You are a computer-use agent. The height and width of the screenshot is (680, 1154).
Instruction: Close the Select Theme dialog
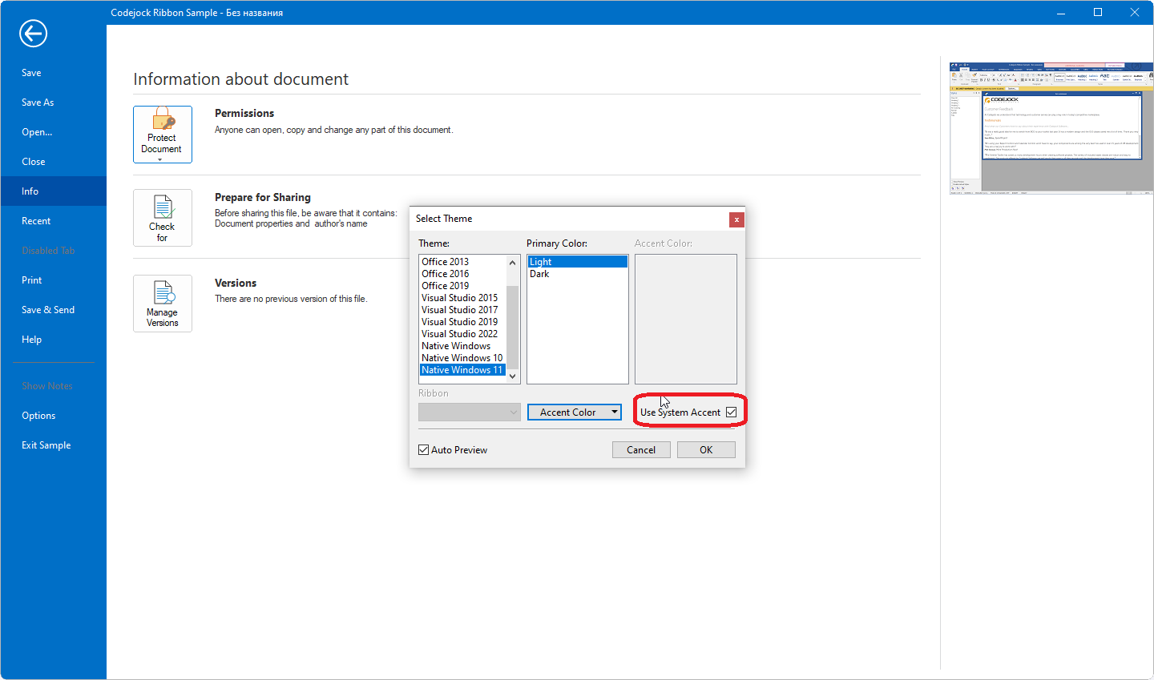pyautogui.click(x=736, y=219)
